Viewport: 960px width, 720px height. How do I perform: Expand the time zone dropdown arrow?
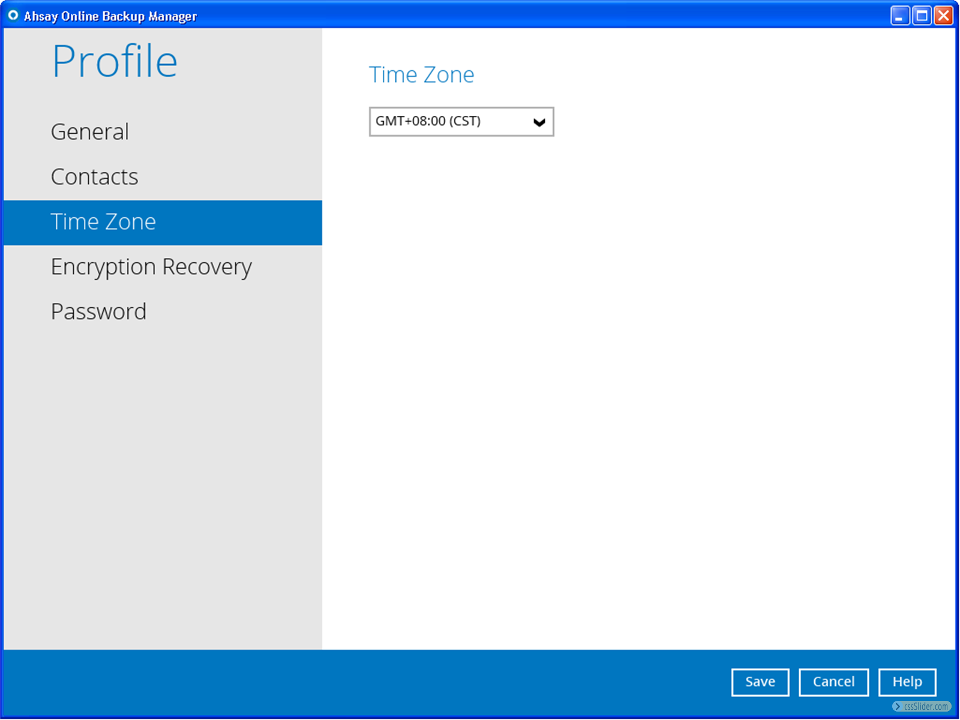(539, 122)
